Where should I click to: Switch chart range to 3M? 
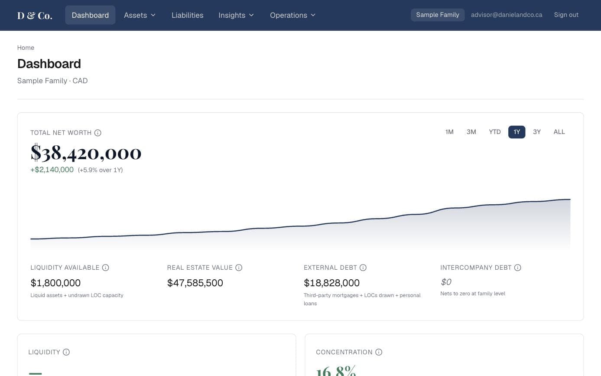[471, 132]
